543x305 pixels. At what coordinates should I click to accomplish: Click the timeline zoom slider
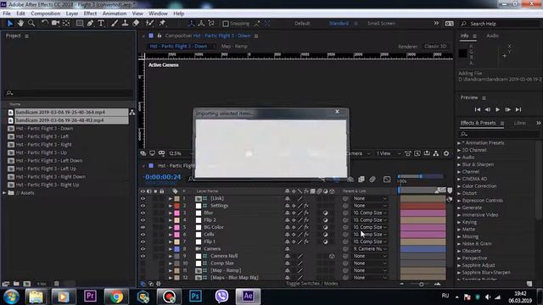point(421,285)
